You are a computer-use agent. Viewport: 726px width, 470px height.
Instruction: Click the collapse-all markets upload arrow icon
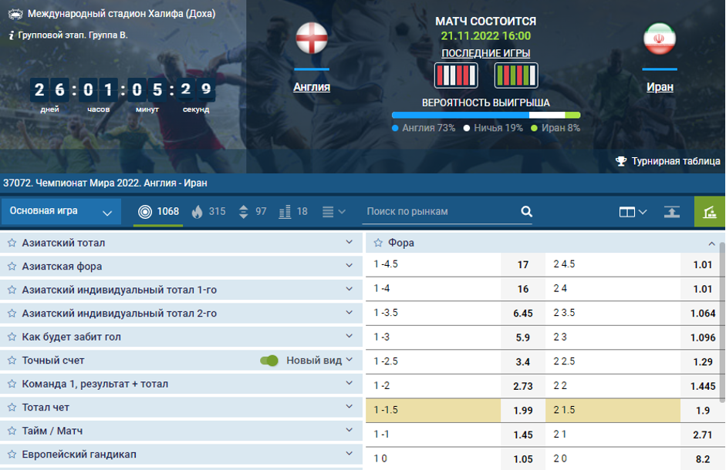point(672,212)
